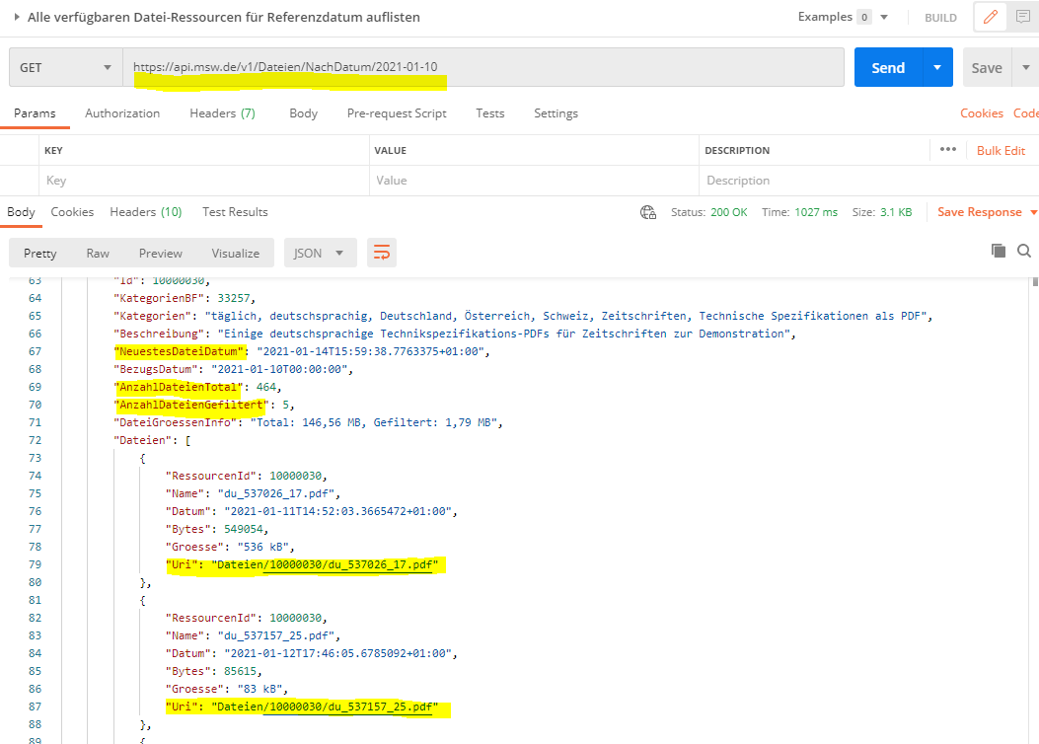The height and width of the screenshot is (744, 1039).
Task: Copy response body with copy icon
Action: [x=999, y=251]
